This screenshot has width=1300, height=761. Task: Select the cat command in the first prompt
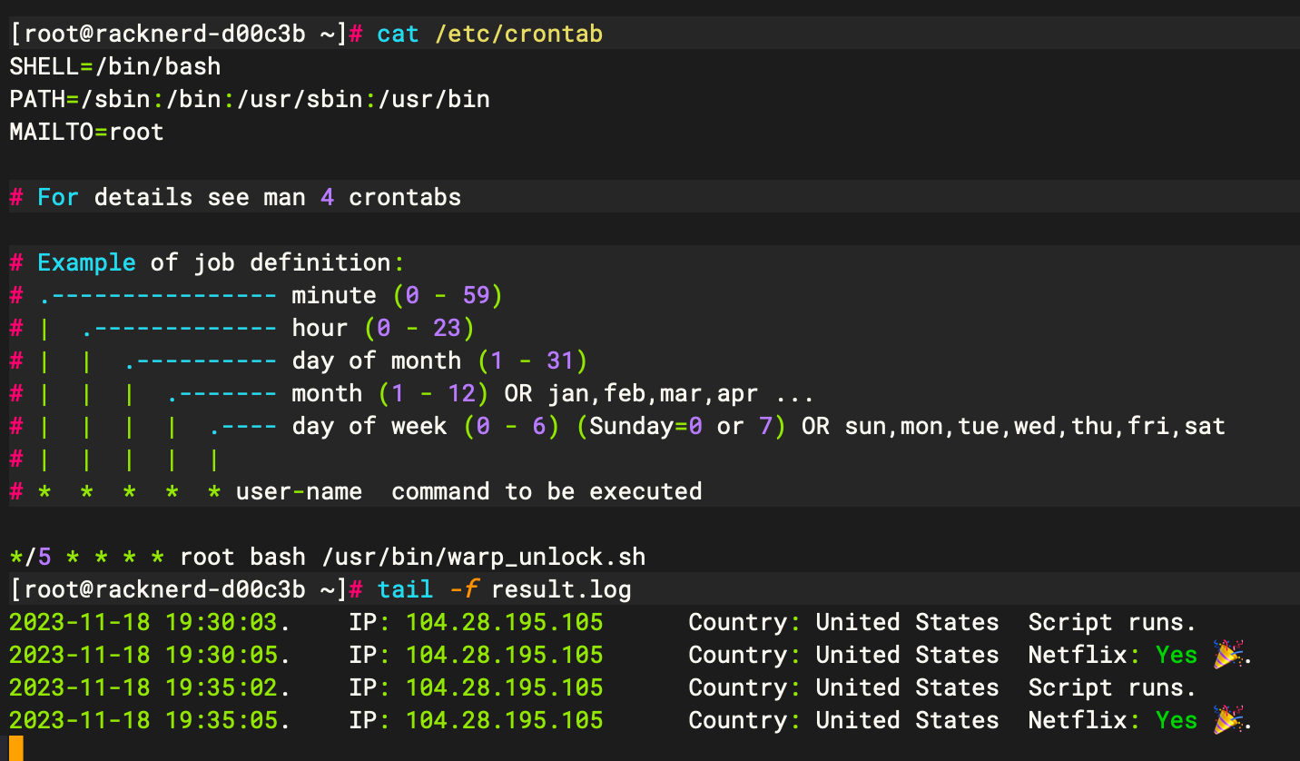pyautogui.click(x=397, y=33)
